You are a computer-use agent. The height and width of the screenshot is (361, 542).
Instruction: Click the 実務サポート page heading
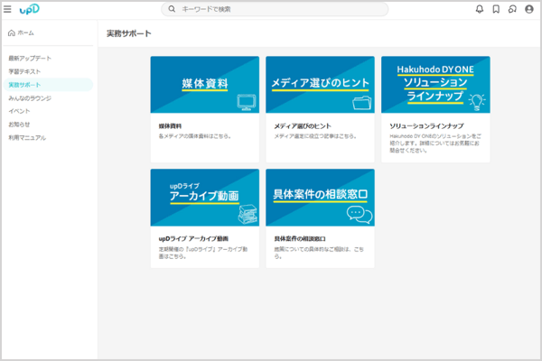point(129,33)
